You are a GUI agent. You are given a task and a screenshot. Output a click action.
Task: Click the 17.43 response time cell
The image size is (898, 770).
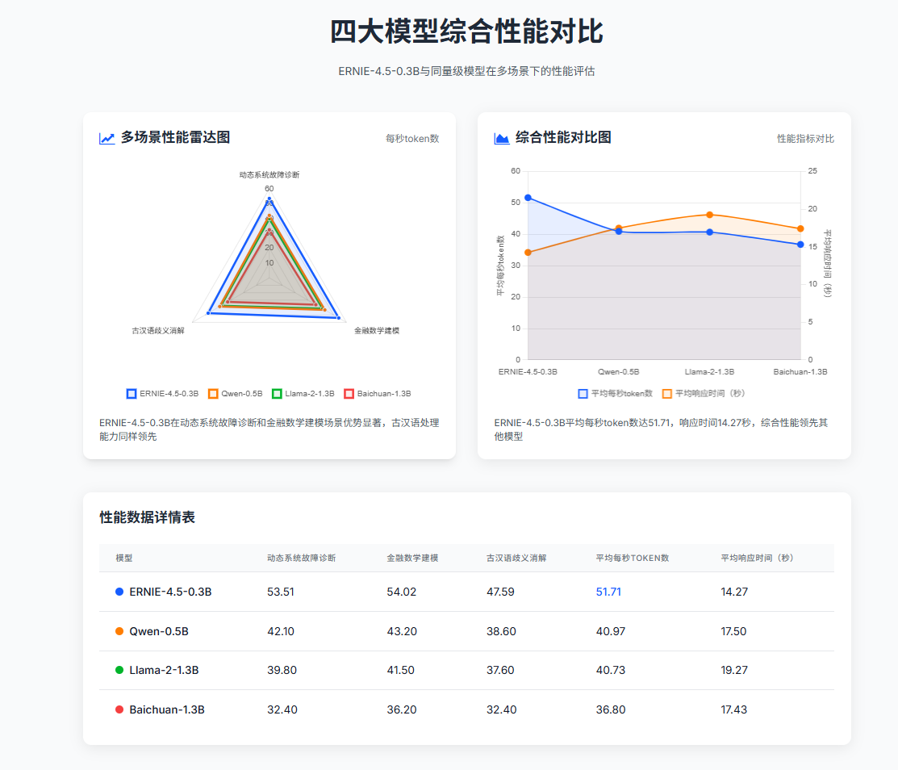[x=733, y=709]
